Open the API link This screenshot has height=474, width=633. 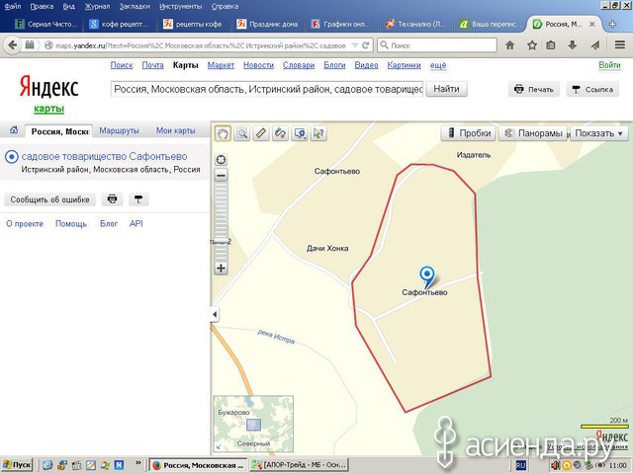tap(136, 223)
